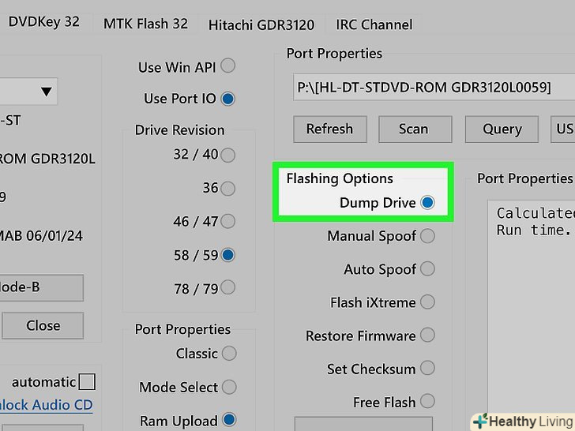Select the Classic port property
575x431 pixels.
[x=229, y=354]
